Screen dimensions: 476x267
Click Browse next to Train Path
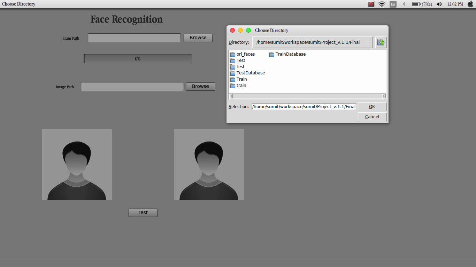pos(198,38)
